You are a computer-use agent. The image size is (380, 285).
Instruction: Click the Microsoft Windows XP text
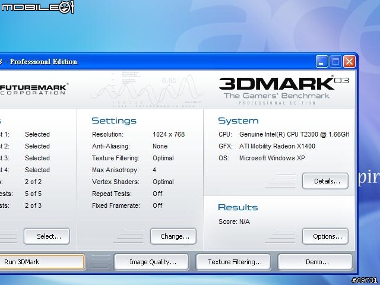[x=272, y=158]
